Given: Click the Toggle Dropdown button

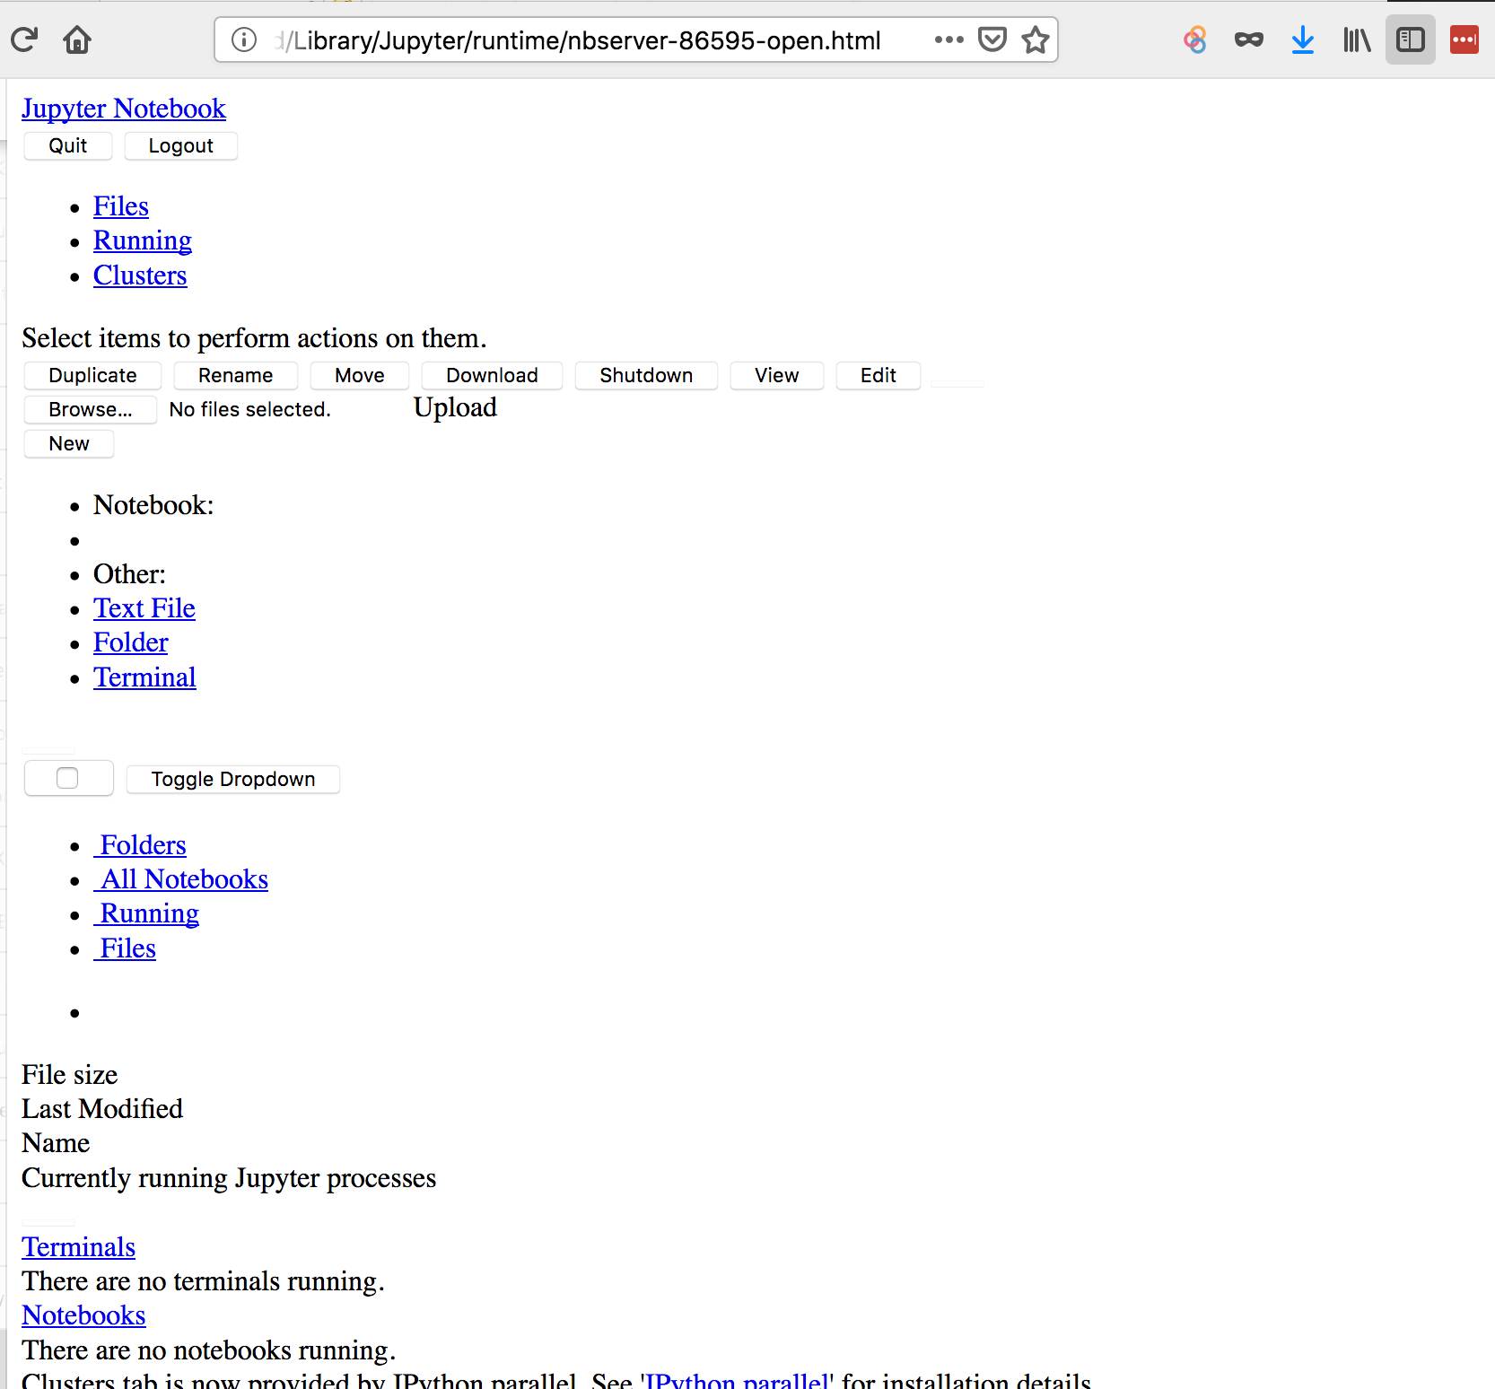Looking at the screenshot, I should [x=233, y=780].
